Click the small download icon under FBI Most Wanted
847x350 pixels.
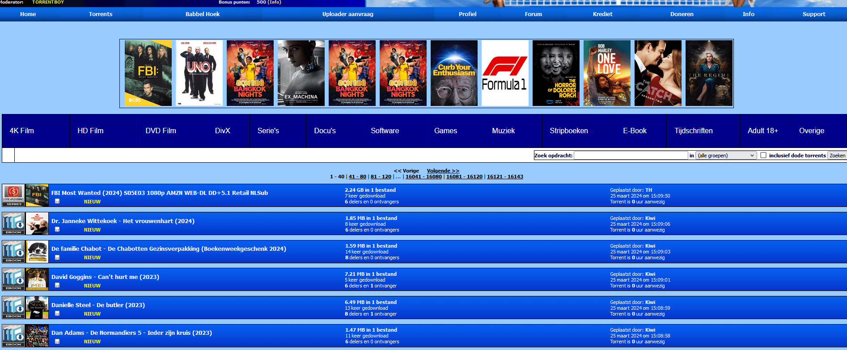pos(57,202)
